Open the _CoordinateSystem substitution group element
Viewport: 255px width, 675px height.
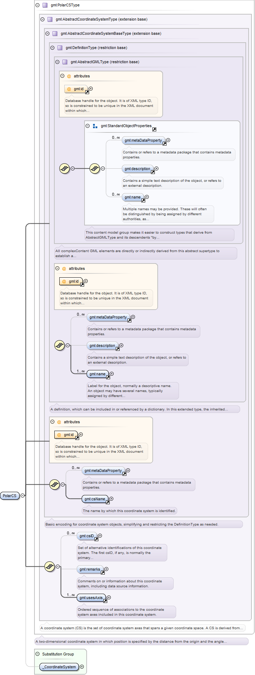coord(59,667)
